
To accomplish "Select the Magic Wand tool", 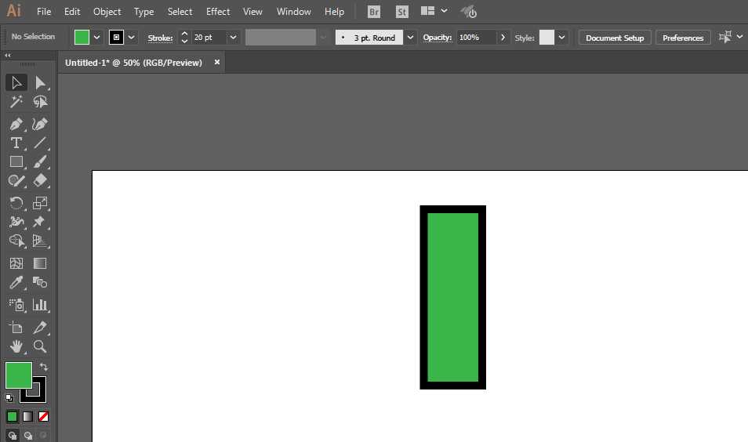I will coord(16,102).
